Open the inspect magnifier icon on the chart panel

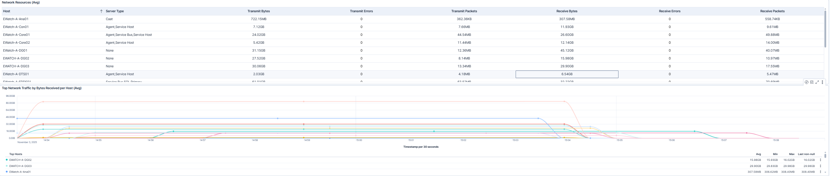pos(812,82)
